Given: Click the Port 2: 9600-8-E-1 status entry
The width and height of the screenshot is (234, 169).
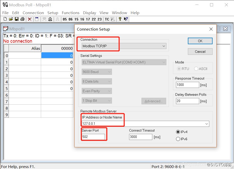Looking at the screenshot, I should tap(168, 167).
